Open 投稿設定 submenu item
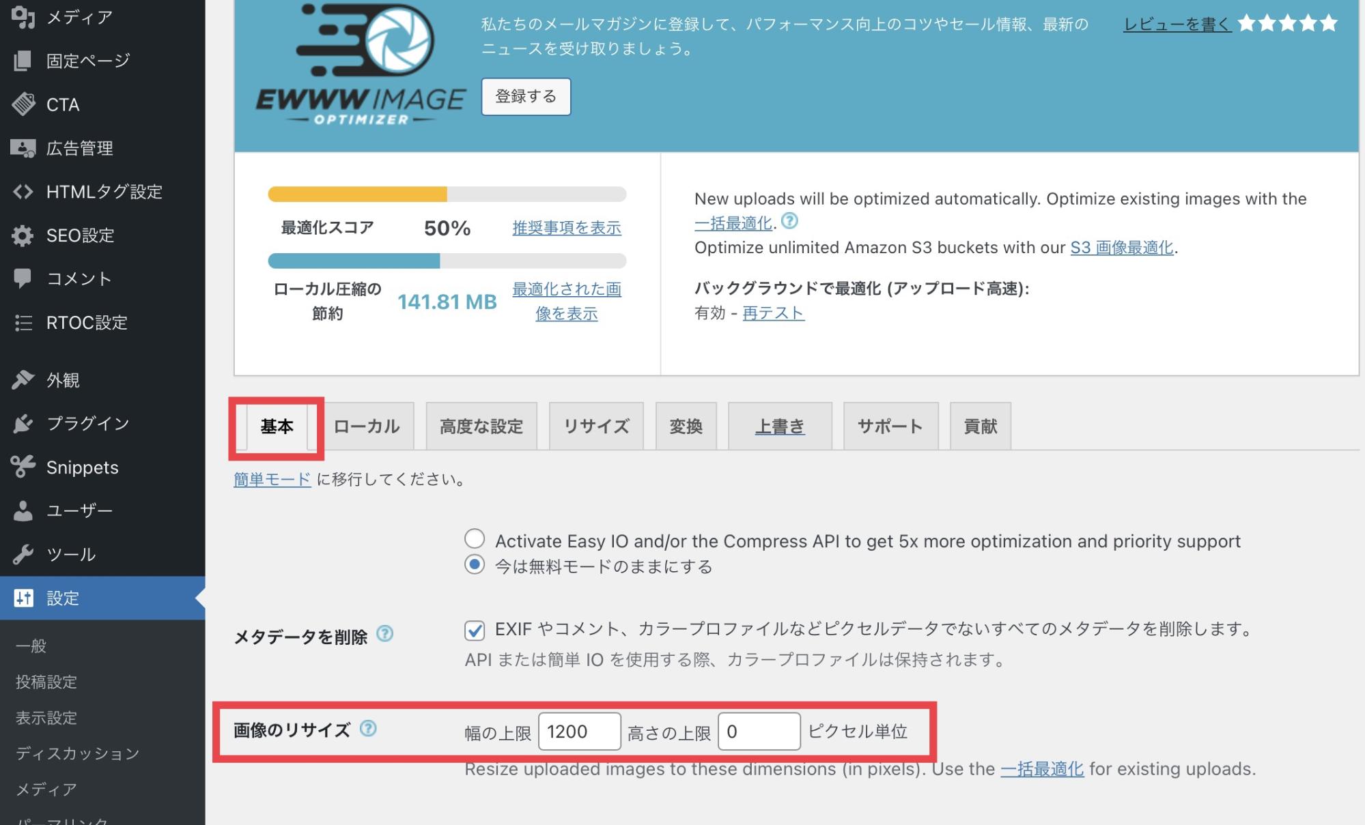This screenshot has width=1365, height=825. (x=46, y=682)
